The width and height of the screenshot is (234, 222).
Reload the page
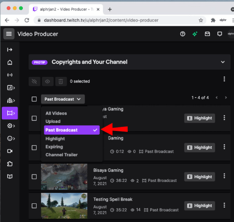point(27,20)
